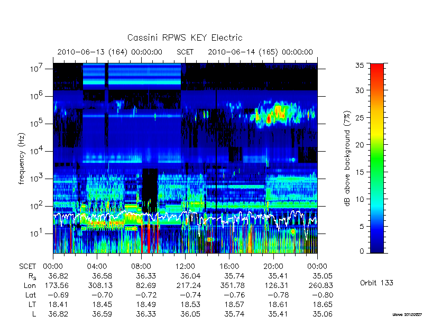Click the 'dB above background (7%)' label
423x317 pixels.
pyautogui.click(x=348, y=158)
